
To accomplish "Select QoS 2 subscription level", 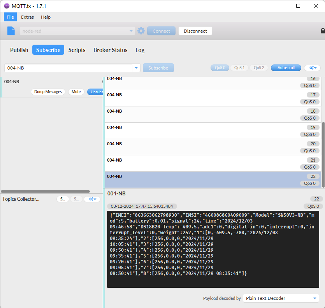I will tap(259, 68).
